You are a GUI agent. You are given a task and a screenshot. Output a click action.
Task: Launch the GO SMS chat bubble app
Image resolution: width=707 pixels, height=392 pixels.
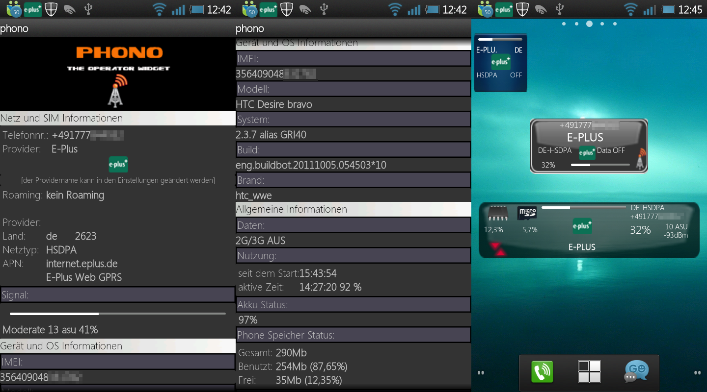[636, 371]
